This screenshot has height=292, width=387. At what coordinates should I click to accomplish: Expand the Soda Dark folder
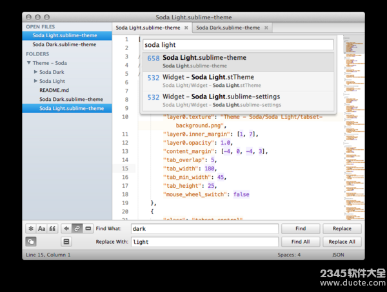35,72
